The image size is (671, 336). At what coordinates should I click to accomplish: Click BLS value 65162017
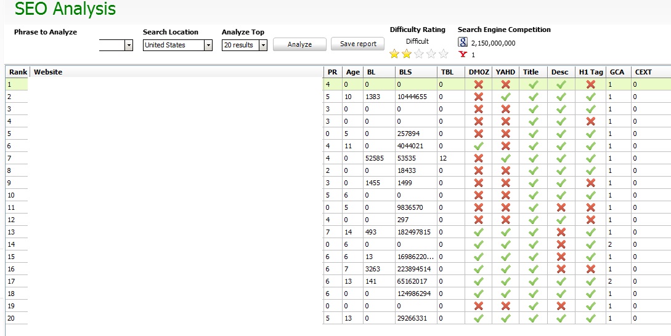[412, 281]
